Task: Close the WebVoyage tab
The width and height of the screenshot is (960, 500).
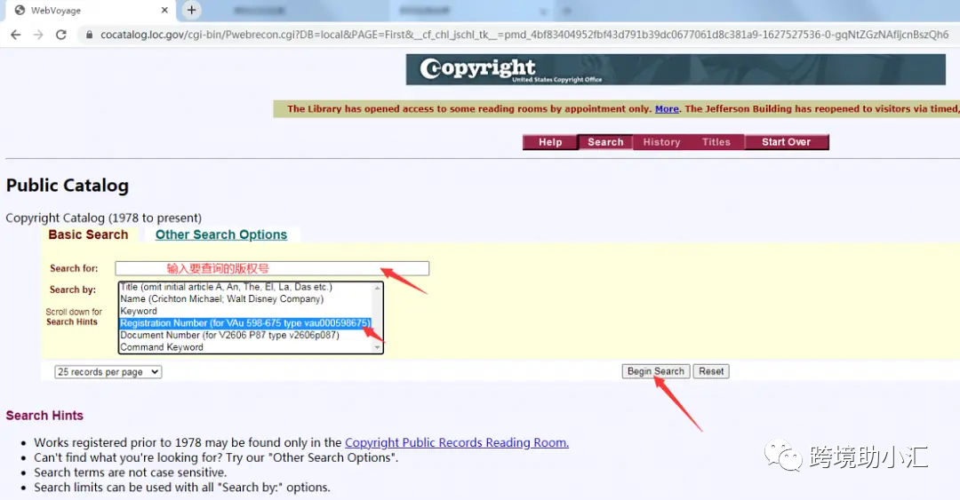Action: click(166, 11)
